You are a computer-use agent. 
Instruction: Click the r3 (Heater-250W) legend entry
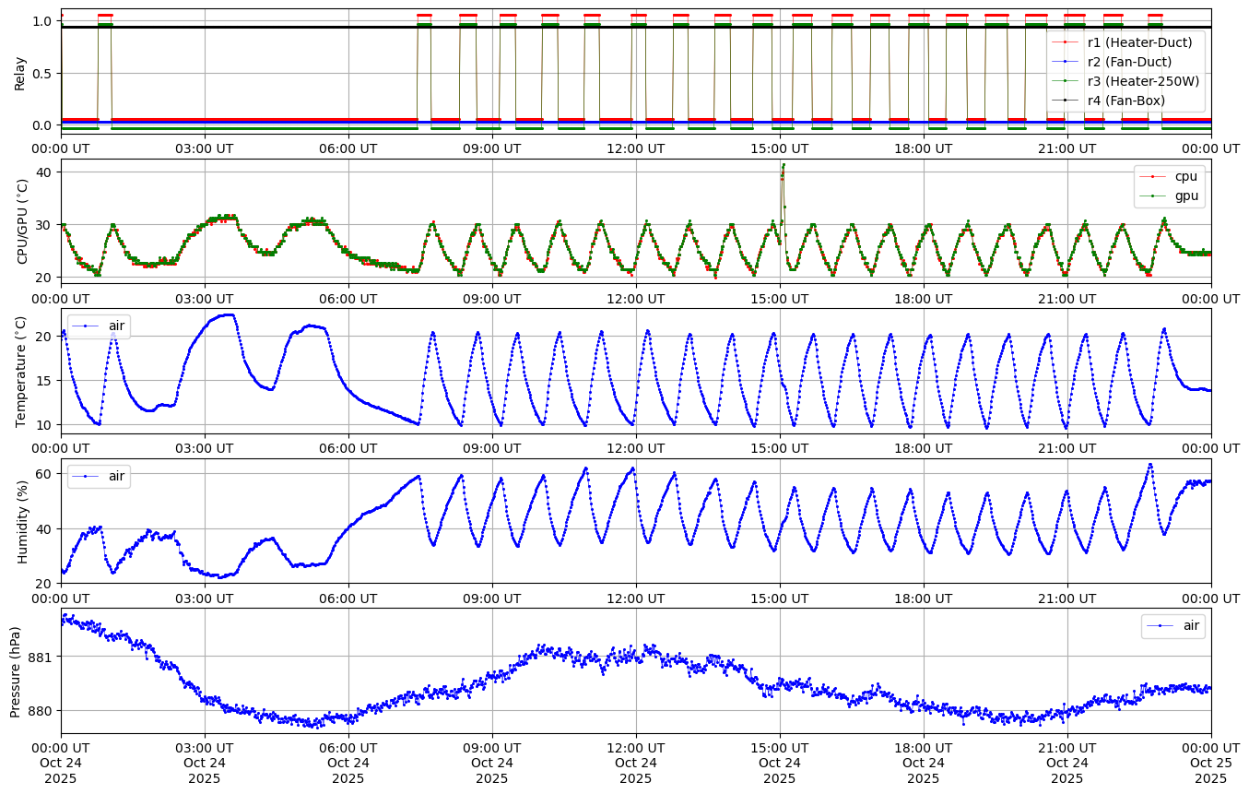click(1143, 81)
